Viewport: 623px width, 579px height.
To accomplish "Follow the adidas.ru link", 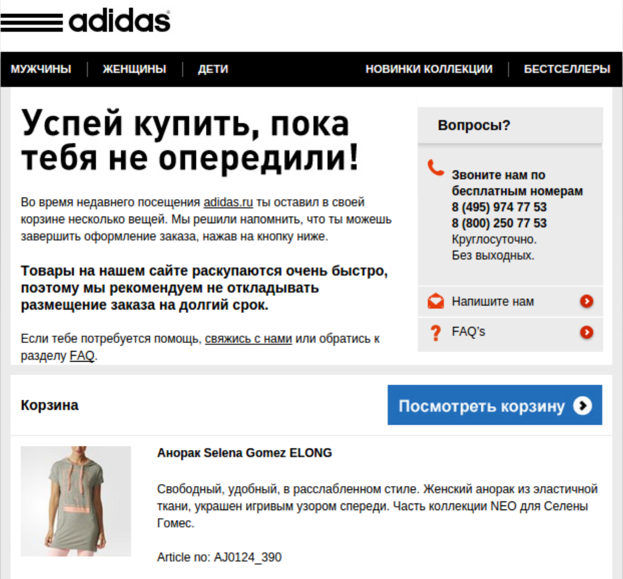I will pos(228,203).
